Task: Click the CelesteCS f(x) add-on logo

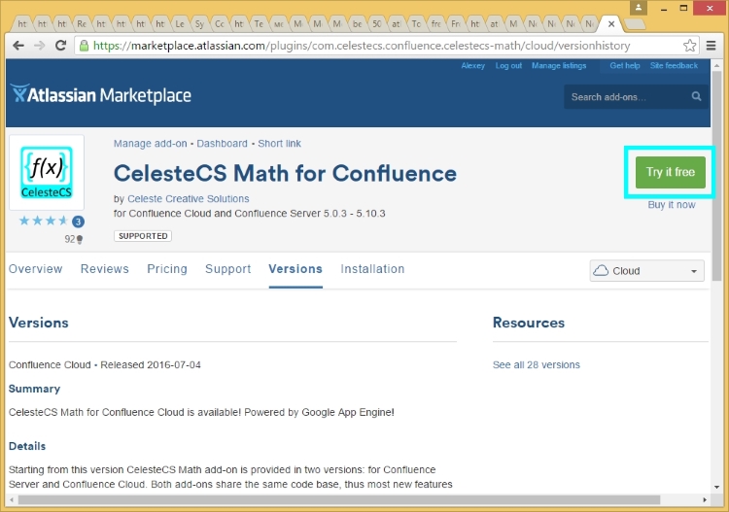Action: point(47,172)
